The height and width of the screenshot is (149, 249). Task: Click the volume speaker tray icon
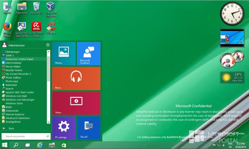click(224, 145)
